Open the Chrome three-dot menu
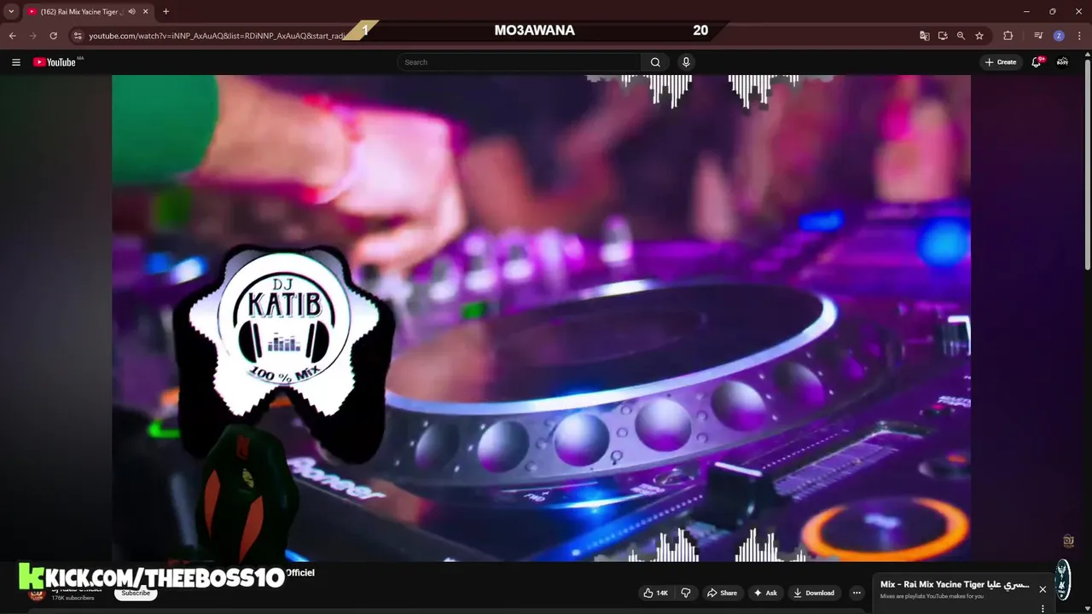The height and width of the screenshot is (614, 1092). pyautogui.click(x=1078, y=36)
